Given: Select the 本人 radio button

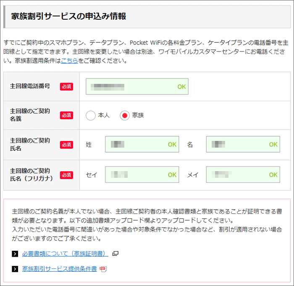Looking at the screenshot, I should [91, 115].
